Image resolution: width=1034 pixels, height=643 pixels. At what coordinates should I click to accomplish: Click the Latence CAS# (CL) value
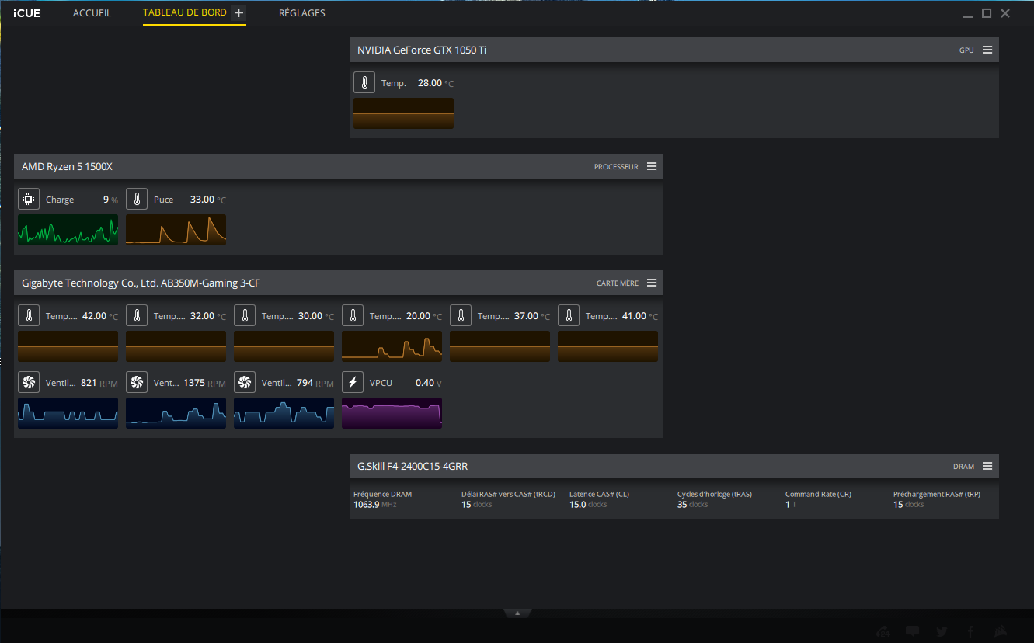[588, 505]
